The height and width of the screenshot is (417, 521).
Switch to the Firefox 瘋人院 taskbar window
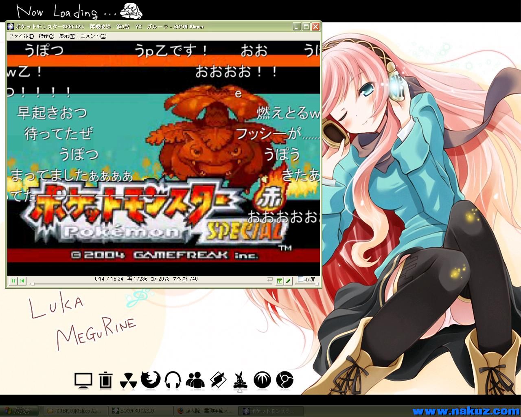(x=206, y=411)
